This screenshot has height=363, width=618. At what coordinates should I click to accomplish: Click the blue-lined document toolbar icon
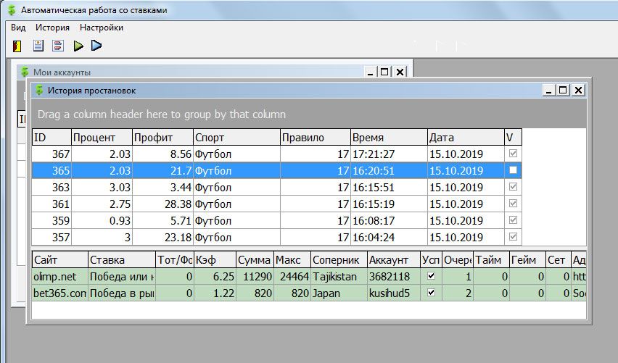pos(38,46)
